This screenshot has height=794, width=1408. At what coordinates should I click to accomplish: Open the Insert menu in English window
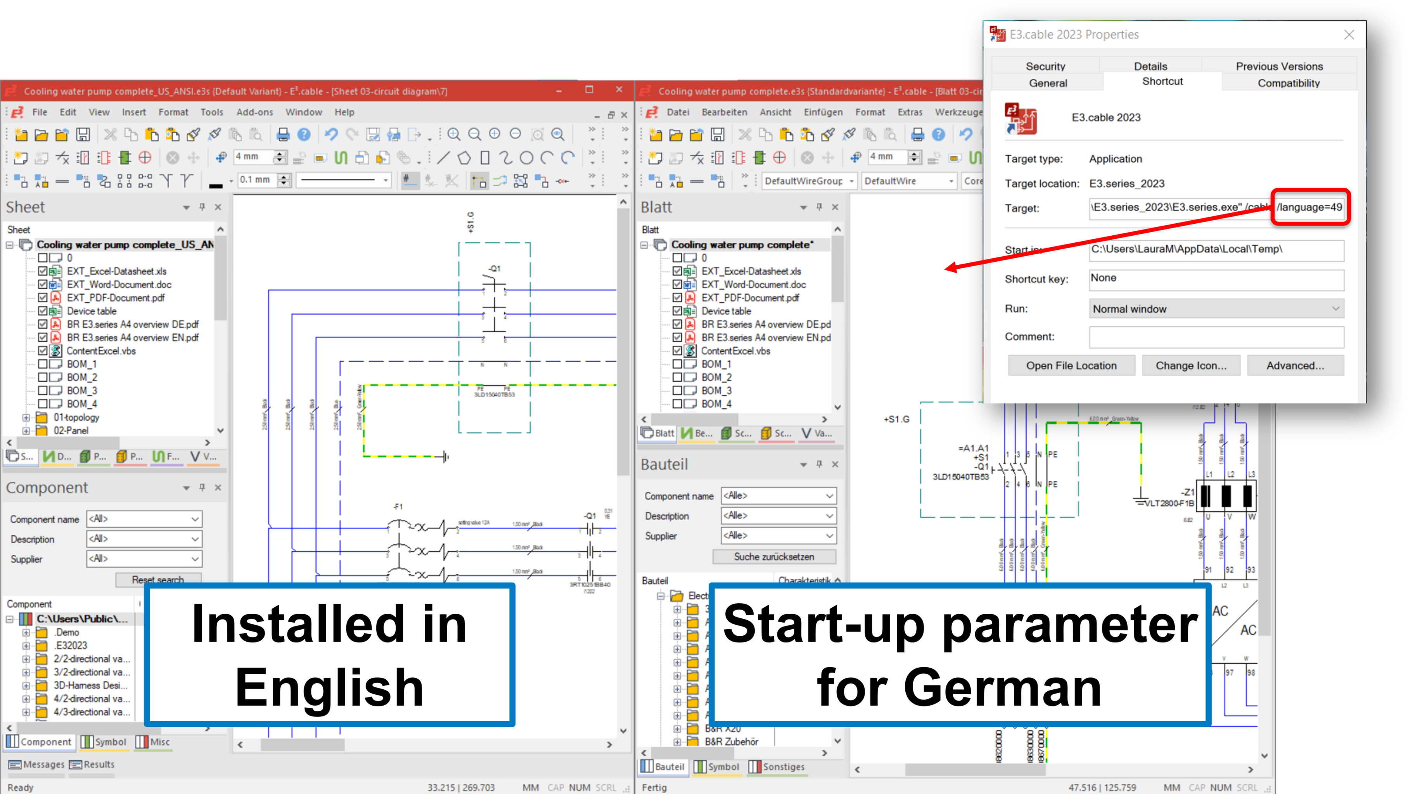coord(133,112)
